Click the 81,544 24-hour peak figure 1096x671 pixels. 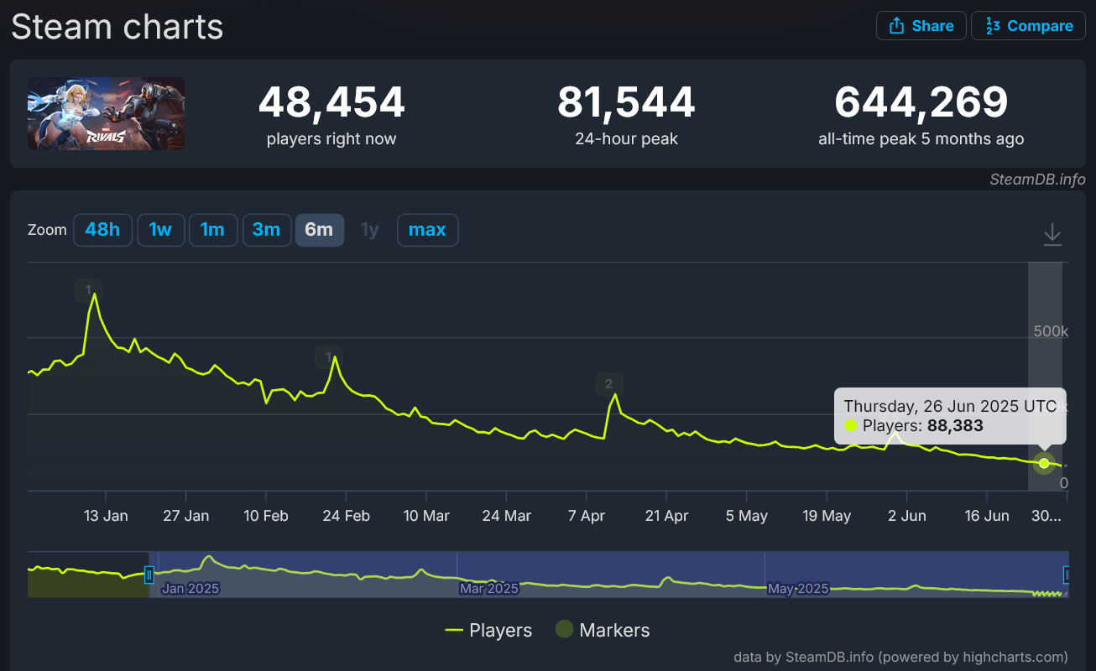[626, 102]
